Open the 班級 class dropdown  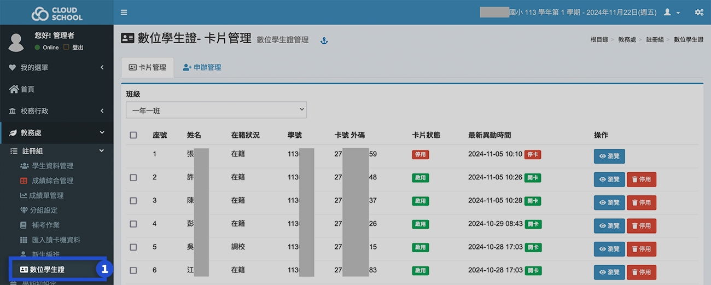pos(216,110)
